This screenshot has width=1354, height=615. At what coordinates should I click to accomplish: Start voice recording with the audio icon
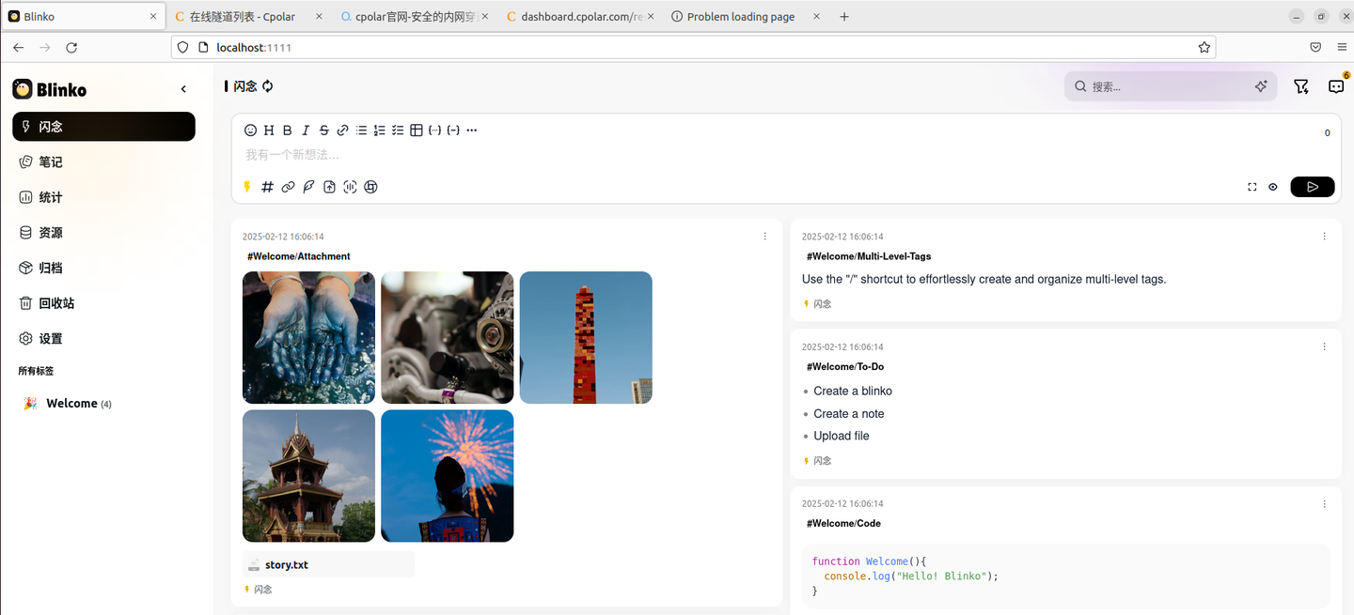350,187
